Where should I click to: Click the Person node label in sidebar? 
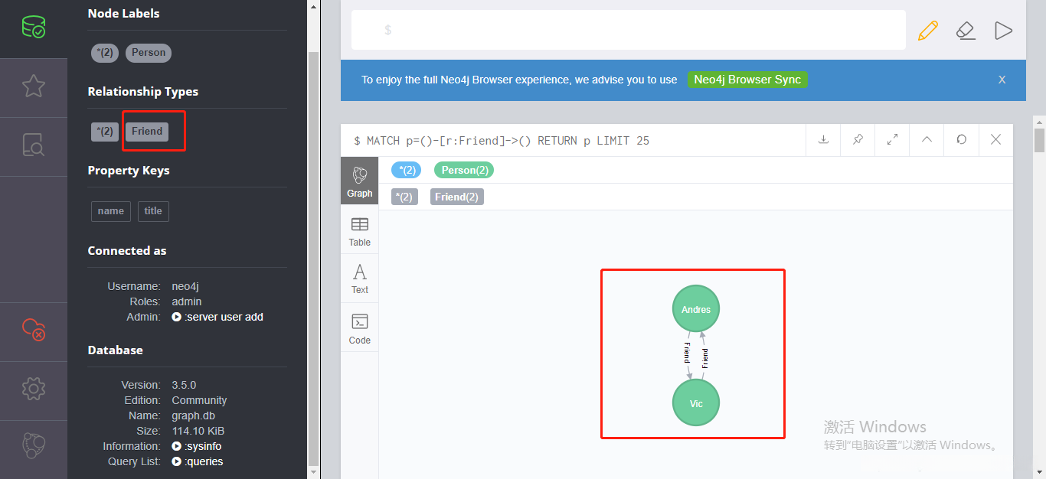pos(149,53)
